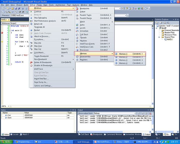Click the Attach to Process icon
Image resolution: width=180 pixels, height=144 pixels.
coord(31,37)
